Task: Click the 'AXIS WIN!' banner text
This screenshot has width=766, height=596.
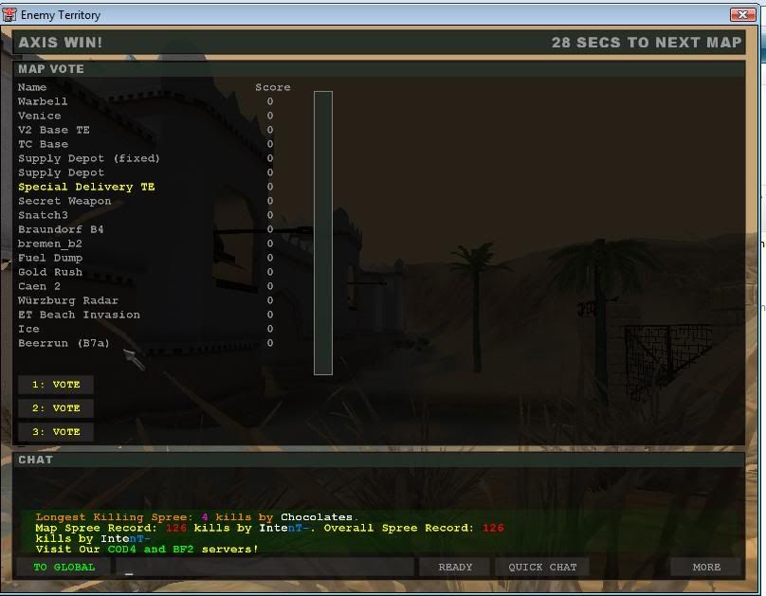Action: (61, 43)
